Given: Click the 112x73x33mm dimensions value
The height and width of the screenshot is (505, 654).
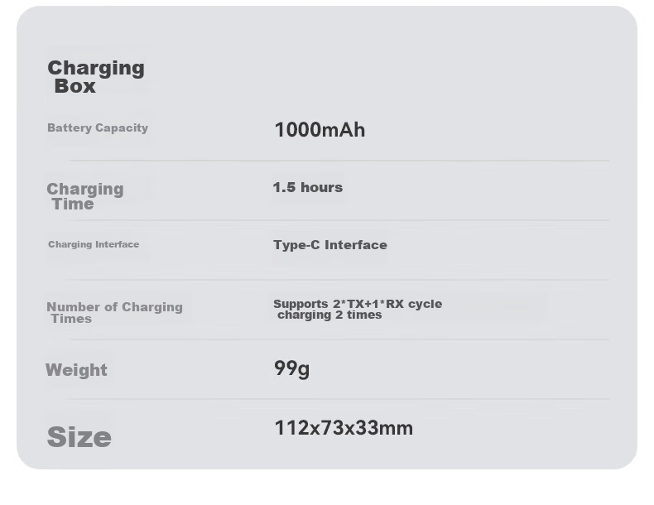Looking at the screenshot, I should click(344, 428).
